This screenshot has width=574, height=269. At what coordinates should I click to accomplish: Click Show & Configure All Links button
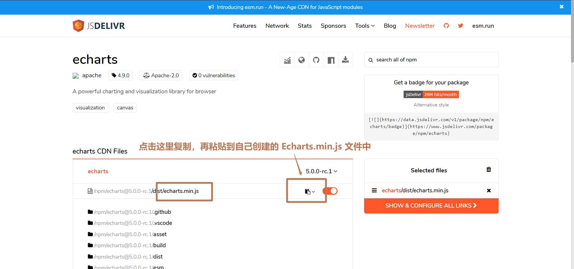[431, 206]
